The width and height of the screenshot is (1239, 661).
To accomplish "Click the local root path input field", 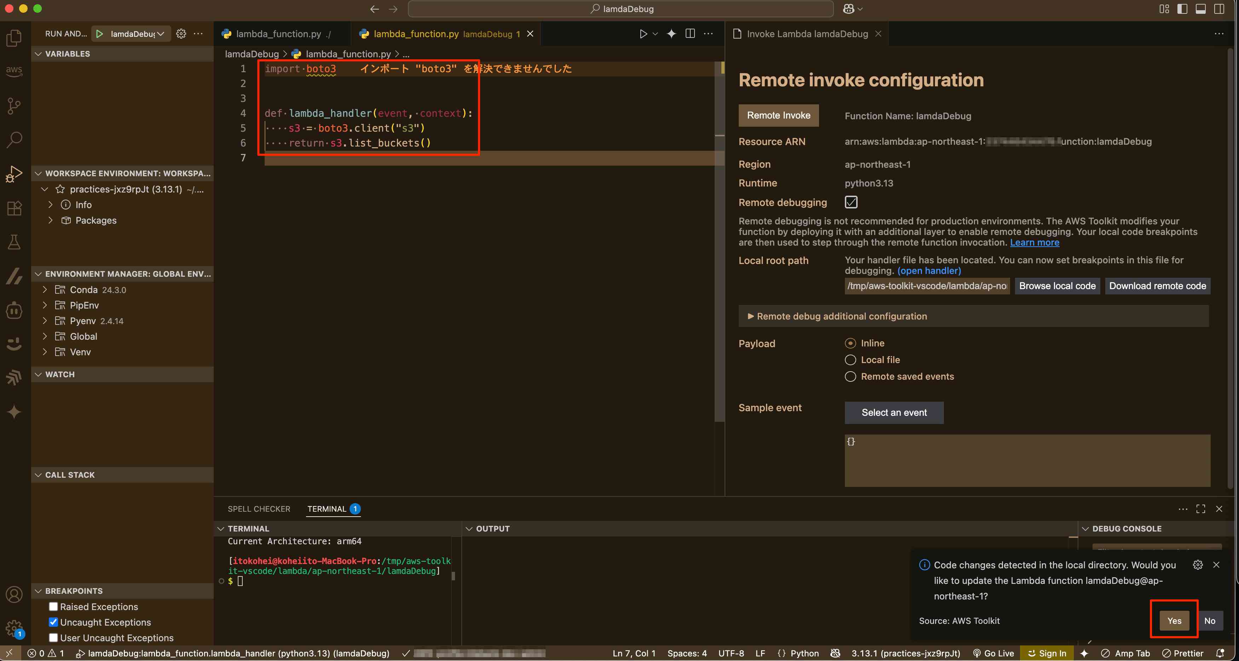I will point(927,286).
